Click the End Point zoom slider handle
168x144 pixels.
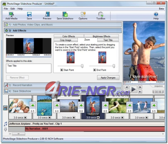point(114,66)
